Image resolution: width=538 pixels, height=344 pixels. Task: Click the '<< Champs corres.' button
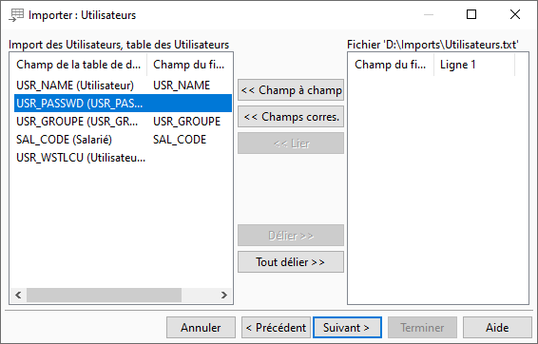[291, 117]
